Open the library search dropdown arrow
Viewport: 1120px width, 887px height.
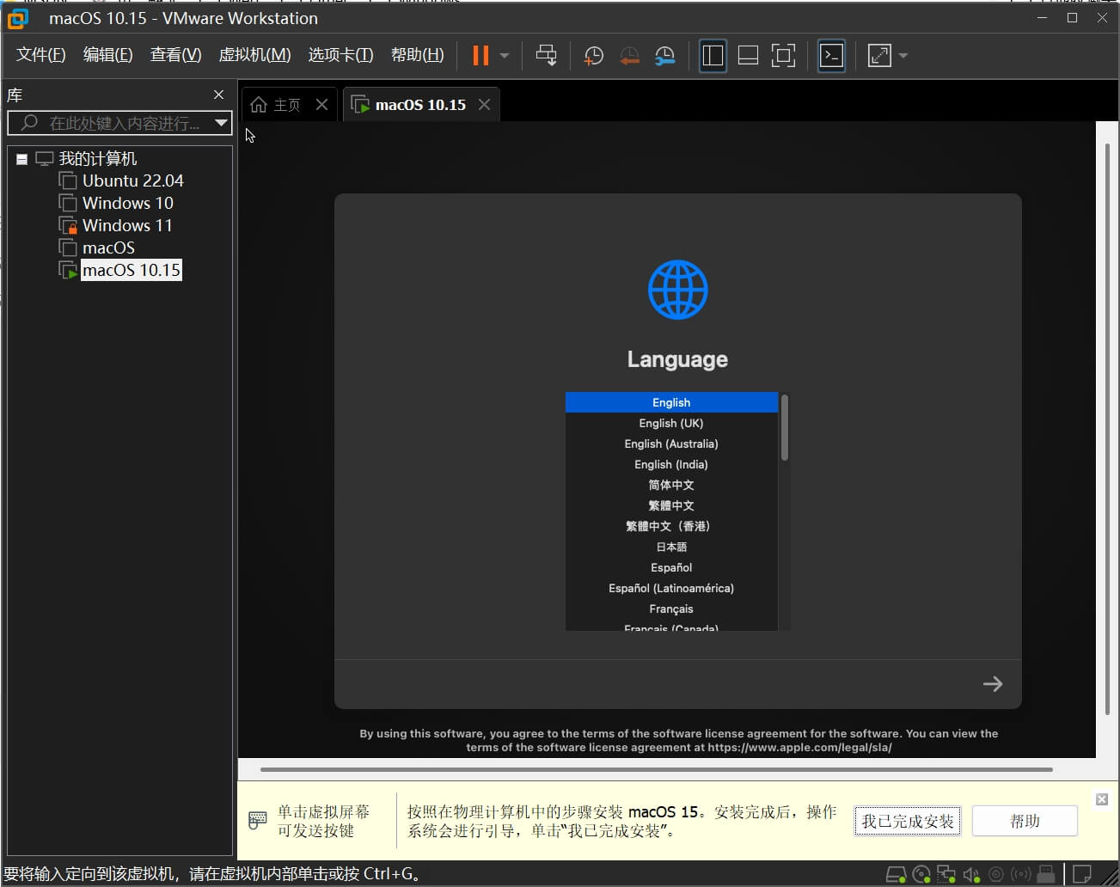tap(222, 123)
